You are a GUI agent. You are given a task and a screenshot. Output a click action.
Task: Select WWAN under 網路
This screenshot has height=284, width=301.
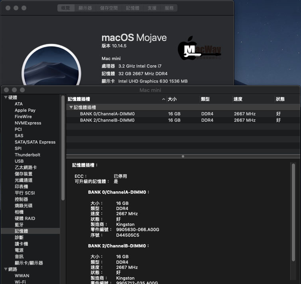(22, 276)
